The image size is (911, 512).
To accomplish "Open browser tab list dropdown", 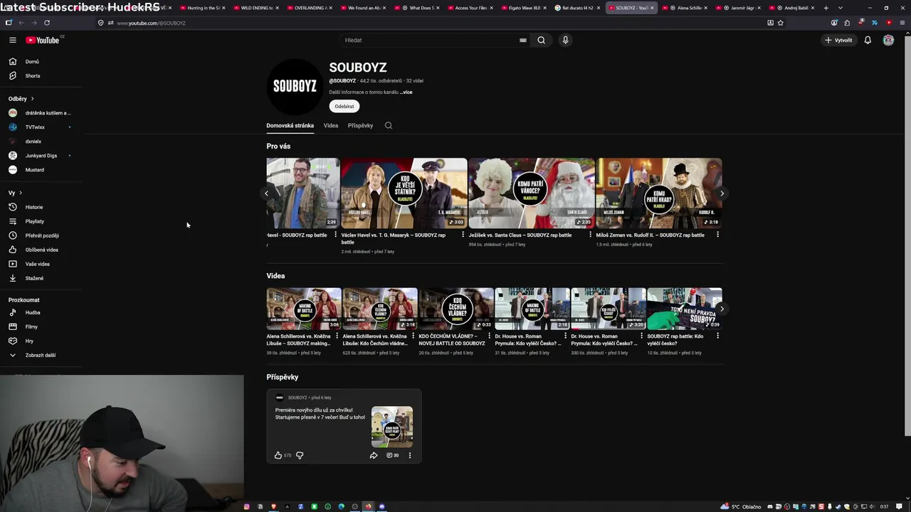I will pyautogui.click(x=841, y=8).
